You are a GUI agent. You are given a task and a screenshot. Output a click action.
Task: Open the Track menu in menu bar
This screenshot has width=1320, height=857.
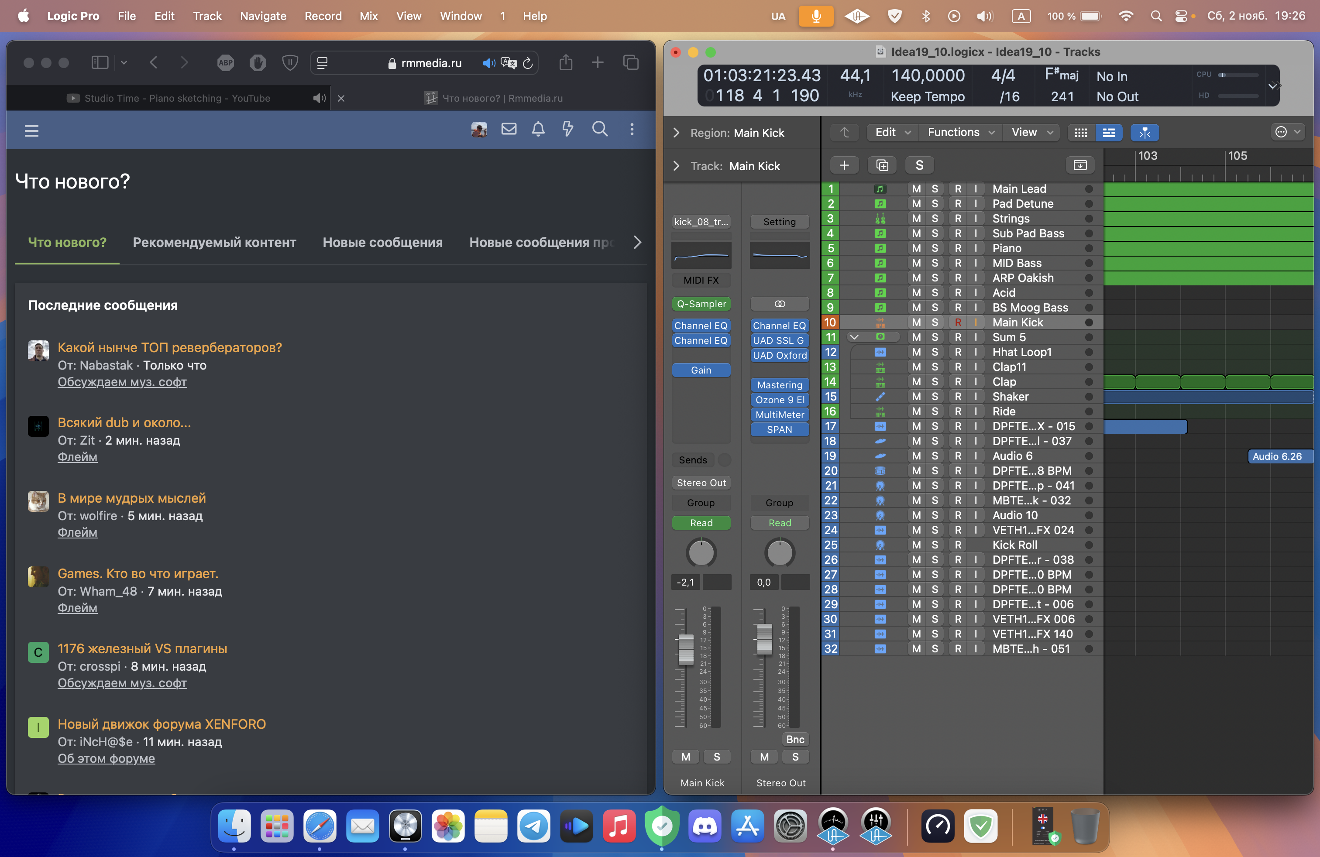207,16
